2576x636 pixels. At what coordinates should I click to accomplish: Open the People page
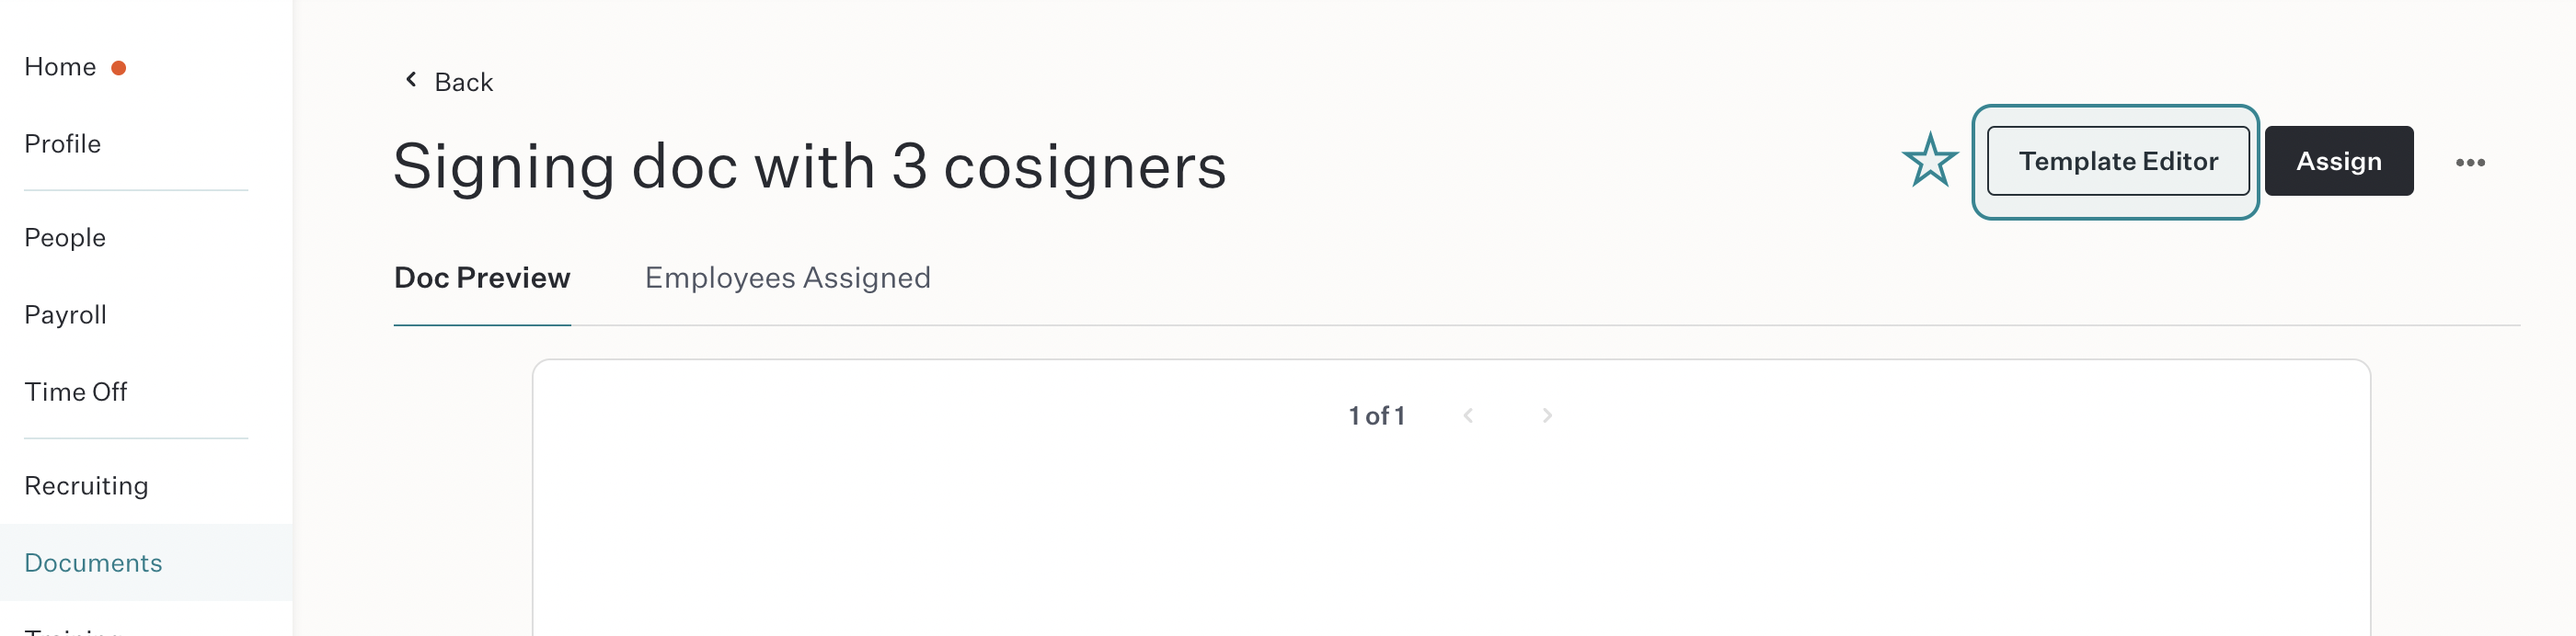65,238
